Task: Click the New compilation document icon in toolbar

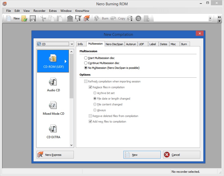Action: (9, 18)
